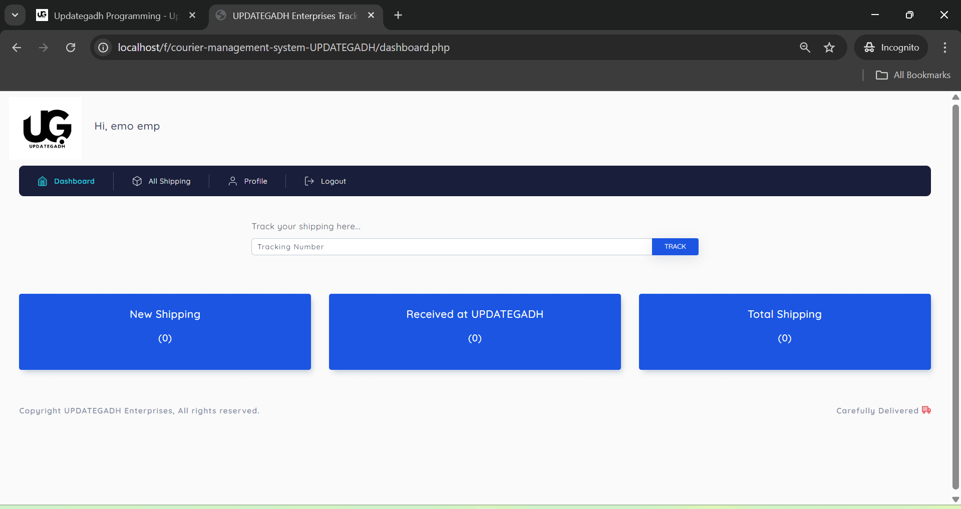Click the Incognito mode indicator
The width and height of the screenshot is (961, 509).
pyautogui.click(x=892, y=47)
